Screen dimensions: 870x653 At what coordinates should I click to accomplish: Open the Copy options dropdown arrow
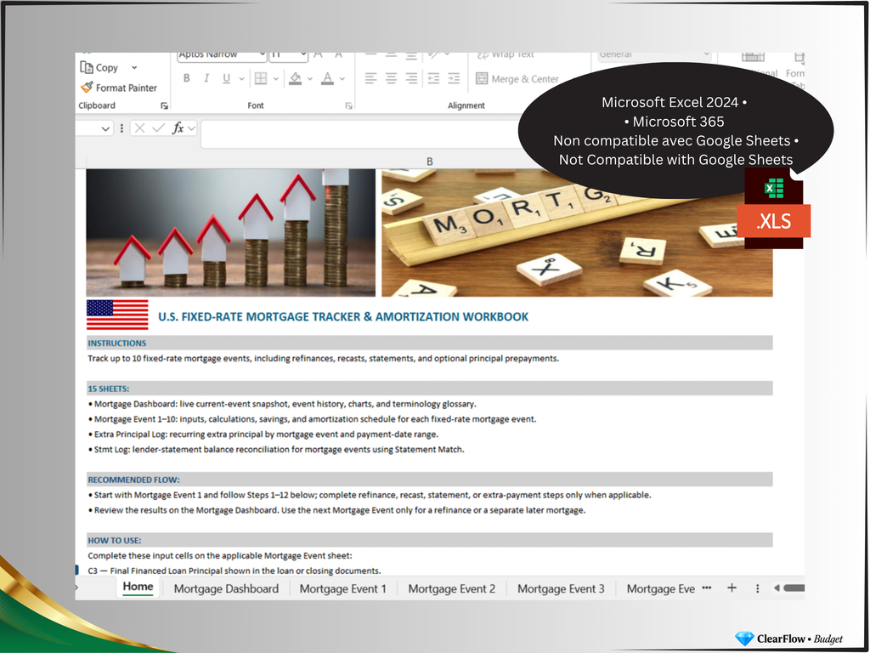pos(134,67)
